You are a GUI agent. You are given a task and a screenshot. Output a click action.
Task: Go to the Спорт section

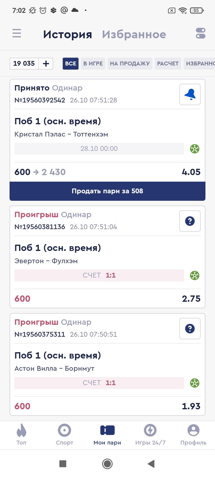tap(64, 435)
